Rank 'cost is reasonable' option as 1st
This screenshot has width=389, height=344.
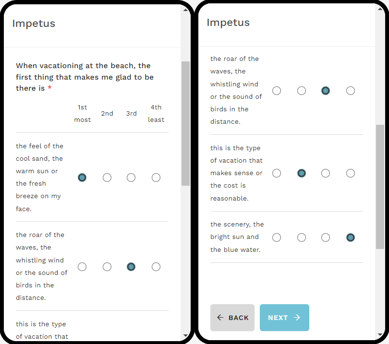(x=277, y=173)
